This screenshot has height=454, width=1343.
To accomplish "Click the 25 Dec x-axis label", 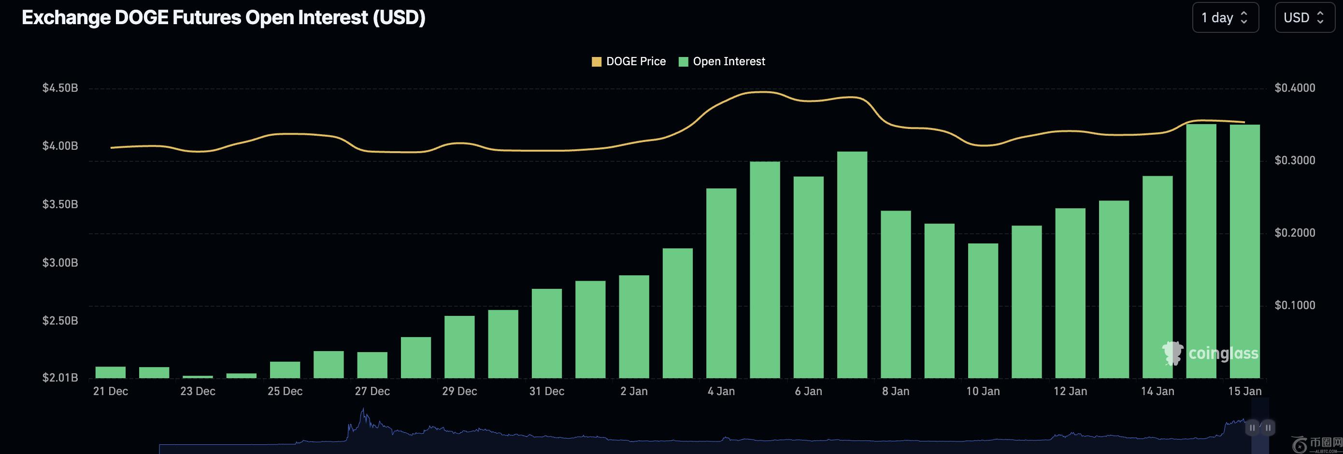I will [x=285, y=391].
